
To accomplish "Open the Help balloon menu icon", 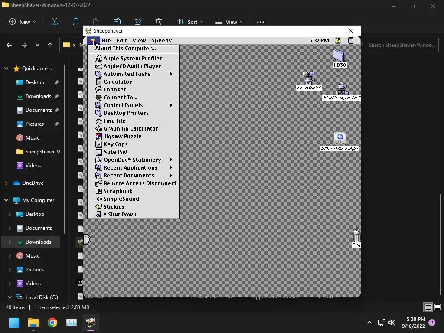I will (338, 40).
